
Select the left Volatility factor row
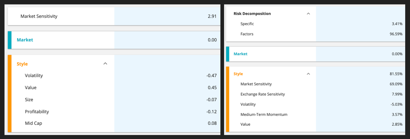[x=34, y=76]
